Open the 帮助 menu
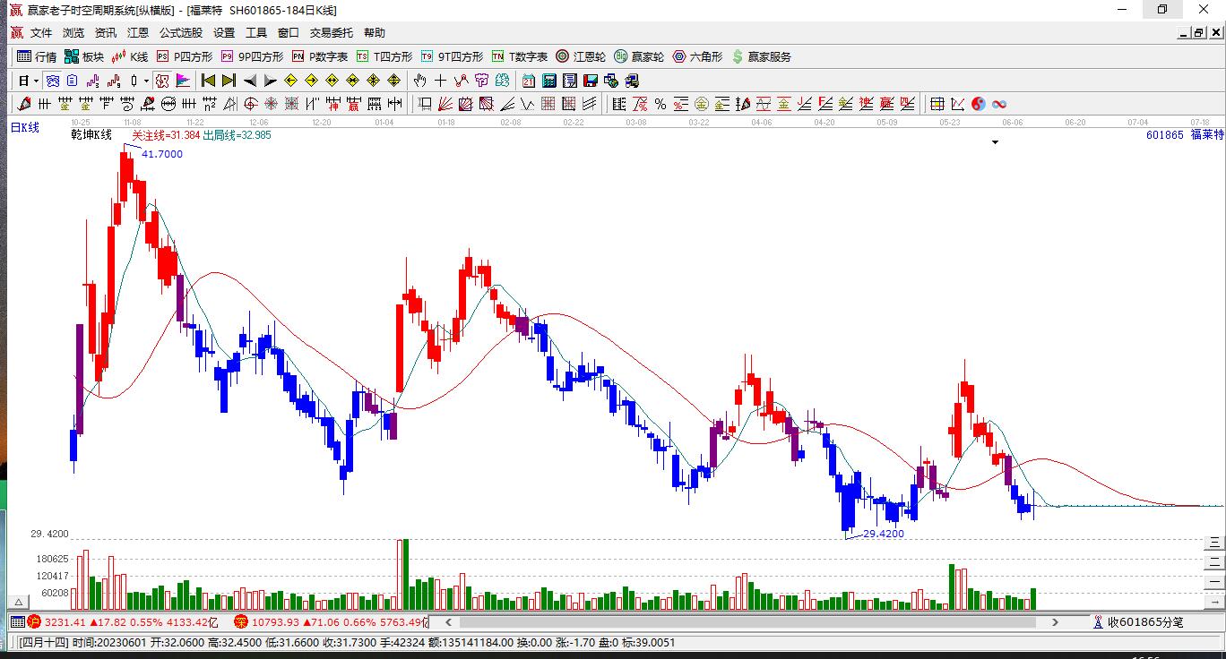This screenshot has height=659, width=1226. pyautogui.click(x=375, y=33)
